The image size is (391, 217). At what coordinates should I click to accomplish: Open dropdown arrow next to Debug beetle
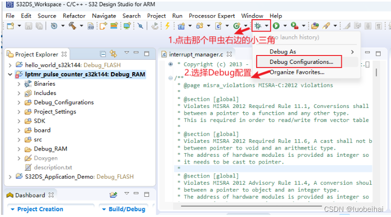coord(267,26)
